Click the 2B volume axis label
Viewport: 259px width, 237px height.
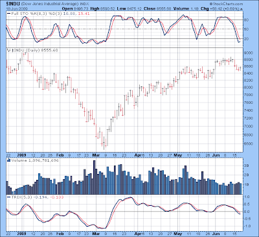(246, 175)
